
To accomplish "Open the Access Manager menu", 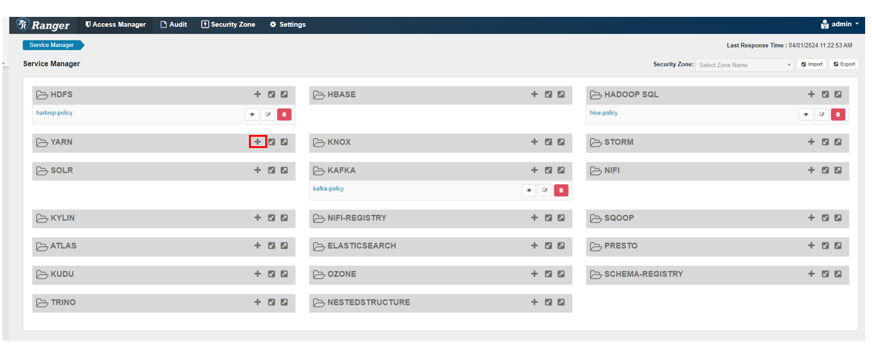I will click(116, 24).
